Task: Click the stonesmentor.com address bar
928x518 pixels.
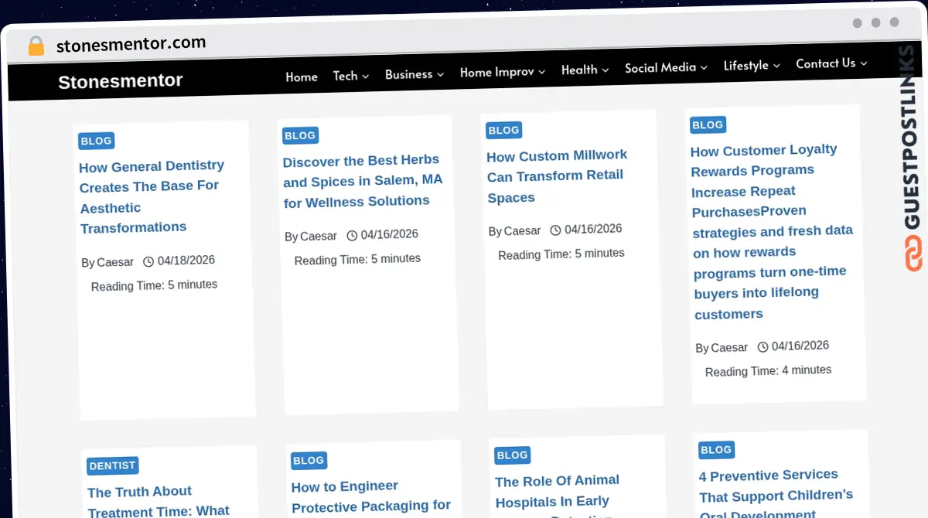Action: [x=131, y=44]
